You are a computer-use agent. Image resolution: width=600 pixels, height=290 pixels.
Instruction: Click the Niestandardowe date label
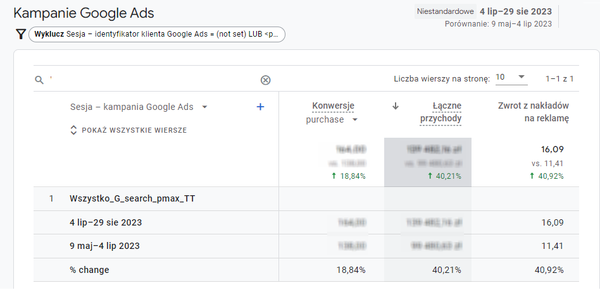(x=446, y=11)
